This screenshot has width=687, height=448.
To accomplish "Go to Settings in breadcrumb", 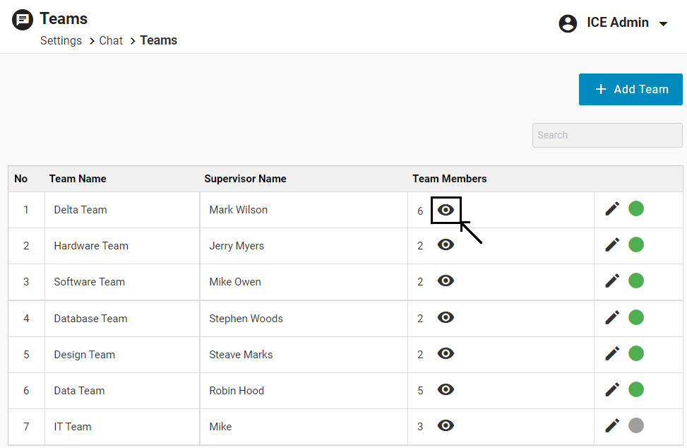I will coord(61,40).
